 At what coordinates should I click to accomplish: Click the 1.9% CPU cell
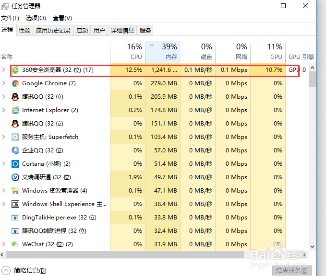point(128,177)
